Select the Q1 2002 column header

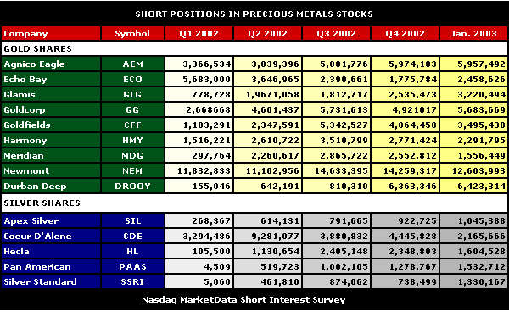tap(199, 33)
